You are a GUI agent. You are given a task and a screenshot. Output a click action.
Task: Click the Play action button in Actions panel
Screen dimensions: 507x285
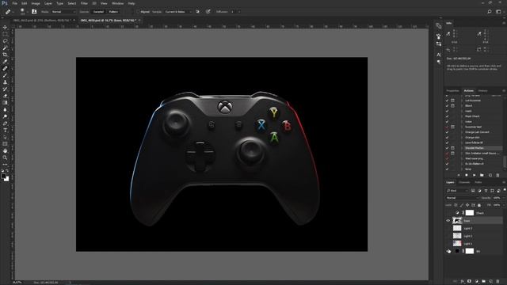[x=474, y=175]
